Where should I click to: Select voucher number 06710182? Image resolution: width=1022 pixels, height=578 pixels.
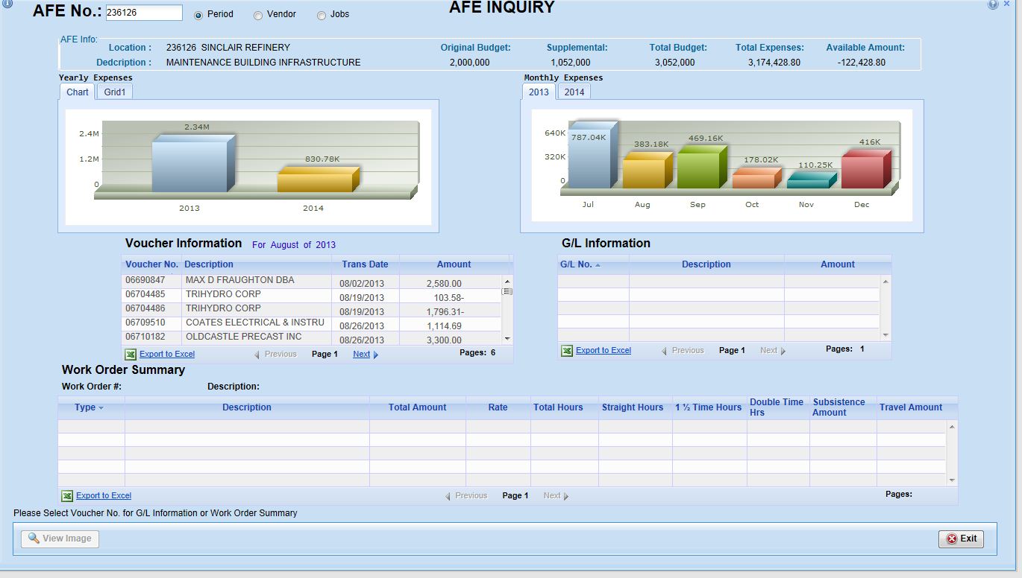point(145,337)
